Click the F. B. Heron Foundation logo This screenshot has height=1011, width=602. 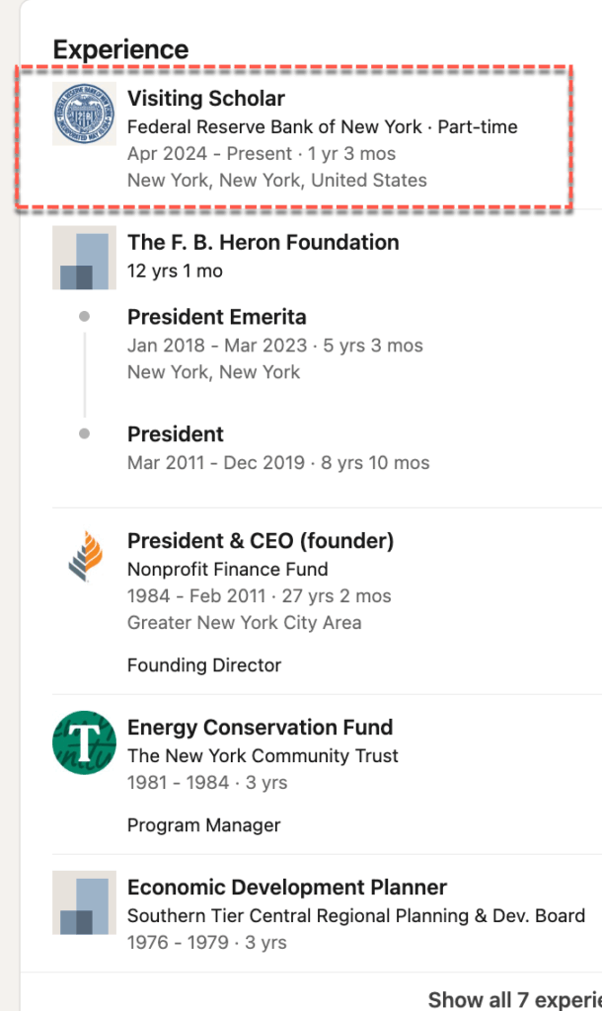click(x=84, y=258)
